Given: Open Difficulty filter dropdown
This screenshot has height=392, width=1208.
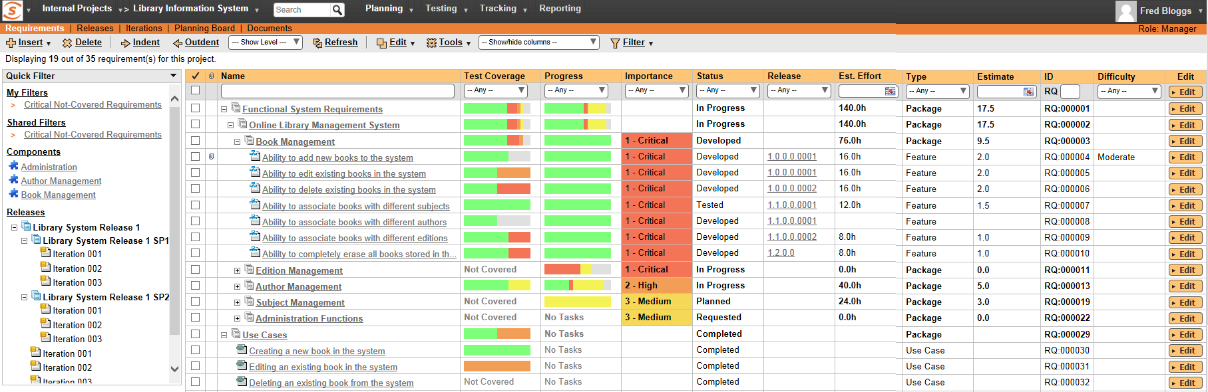Looking at the screenshot, I should click(1130, 91).
